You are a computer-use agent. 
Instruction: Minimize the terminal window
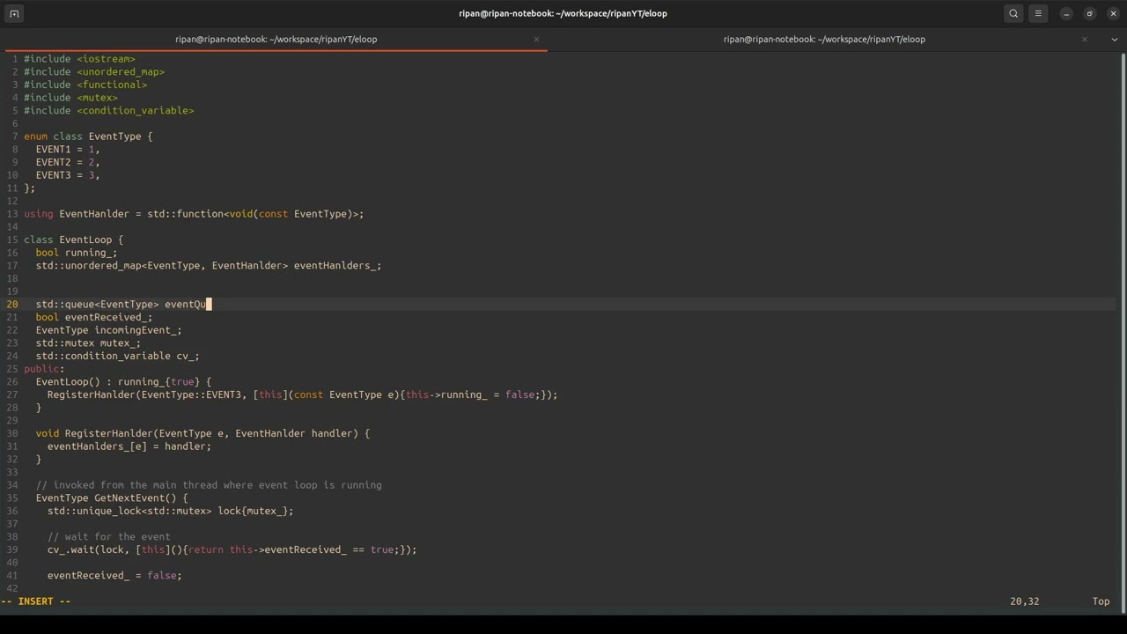1066,13
